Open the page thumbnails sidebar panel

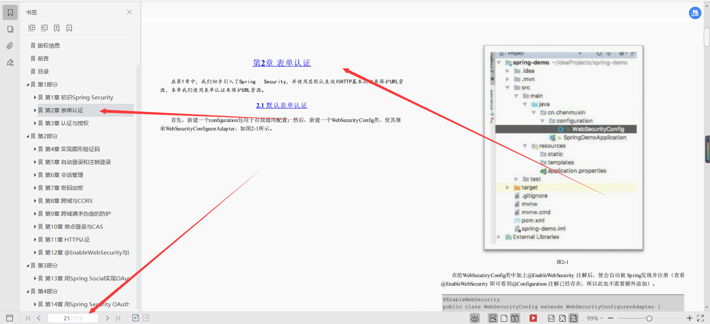(10, 29)
